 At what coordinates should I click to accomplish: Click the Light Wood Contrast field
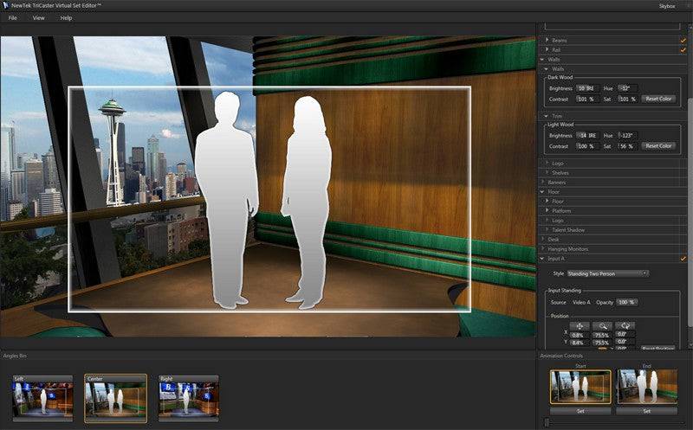click(x=587, y=146)
